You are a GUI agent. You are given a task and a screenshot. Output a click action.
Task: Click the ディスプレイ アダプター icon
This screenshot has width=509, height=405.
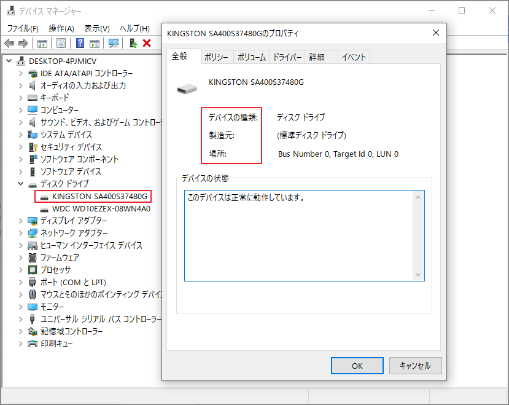[33, 221]
